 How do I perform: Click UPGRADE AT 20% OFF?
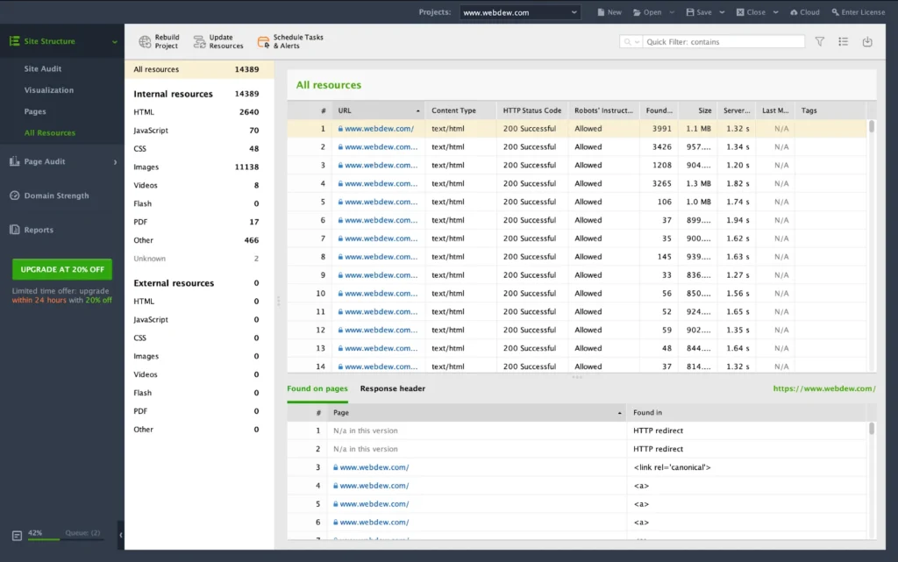click(61, 268)
